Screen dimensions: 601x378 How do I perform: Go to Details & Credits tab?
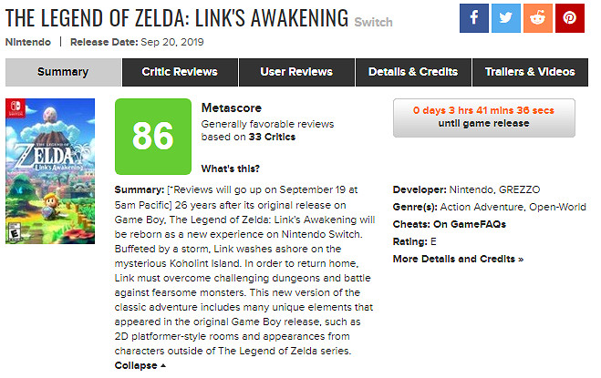coord(411,72)
